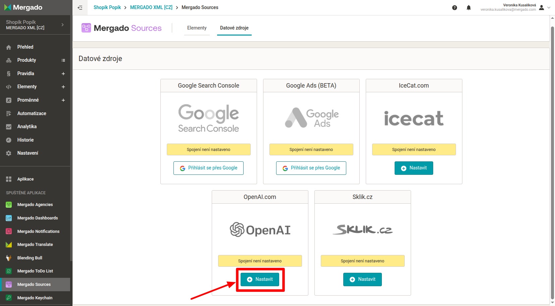
Task: Click the Pravidla section icon
Action: pos(9,73)
